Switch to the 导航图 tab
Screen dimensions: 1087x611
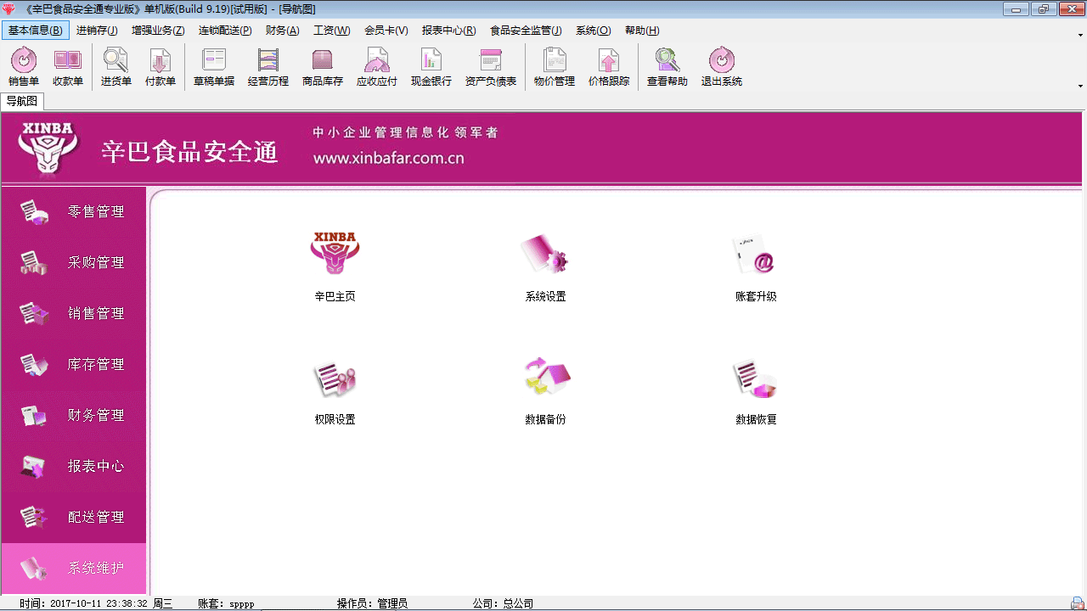pos(22,101)
